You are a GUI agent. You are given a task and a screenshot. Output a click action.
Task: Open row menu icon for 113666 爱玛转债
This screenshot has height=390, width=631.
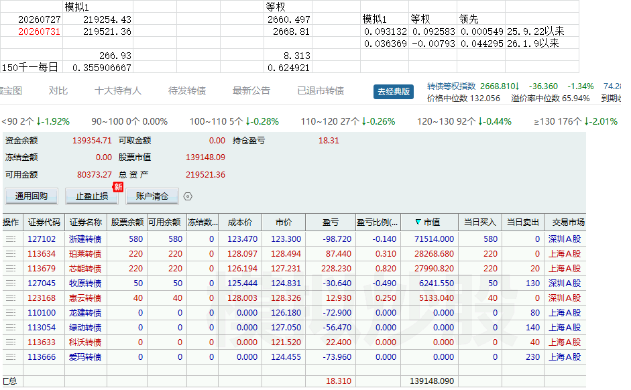tap(11, 357)
